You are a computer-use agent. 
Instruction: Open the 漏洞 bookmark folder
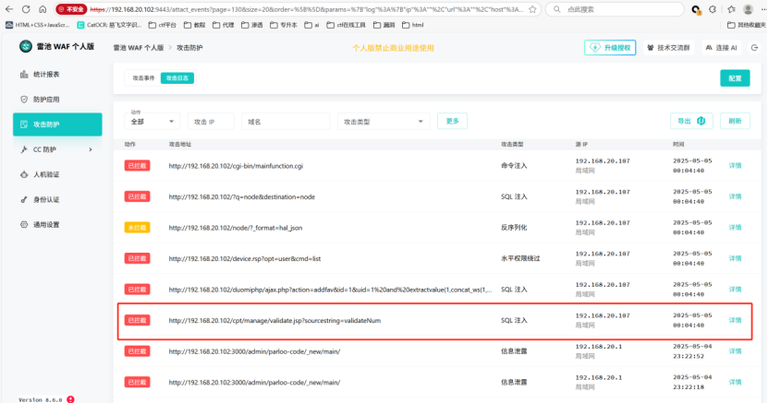point(384,25)
